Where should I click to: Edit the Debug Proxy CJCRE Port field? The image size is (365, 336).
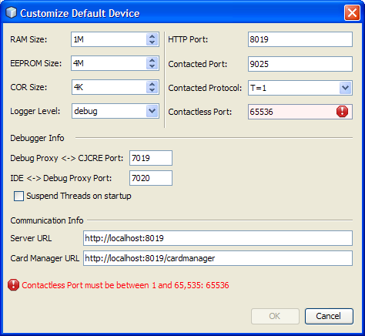(x=151, y=158)
